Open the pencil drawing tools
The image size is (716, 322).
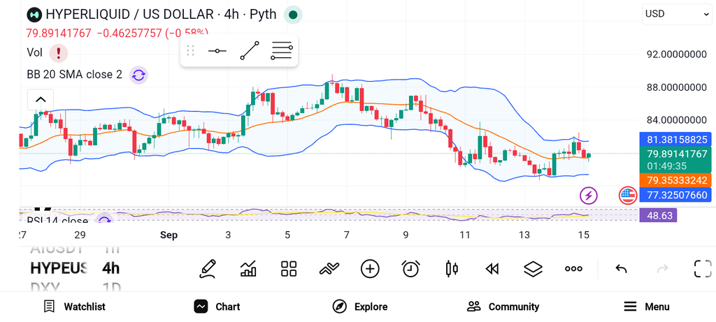[208, 269]
